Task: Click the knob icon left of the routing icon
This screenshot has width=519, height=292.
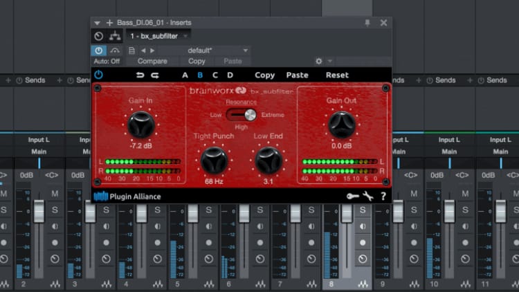Action: pos(99,36)
